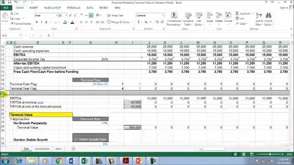Apply accounting currency format
Screen dimensions: 294x165
(x=139, y=22)
